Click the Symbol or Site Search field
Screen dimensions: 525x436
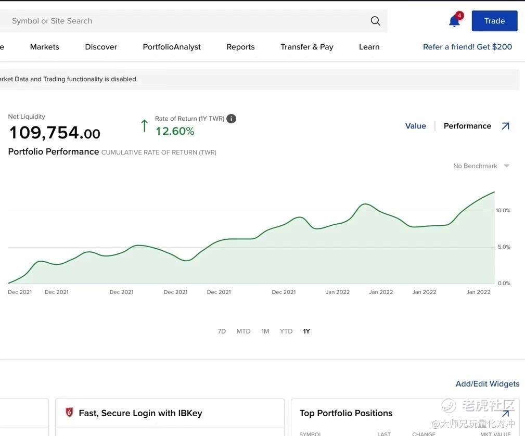coord(194,21)
